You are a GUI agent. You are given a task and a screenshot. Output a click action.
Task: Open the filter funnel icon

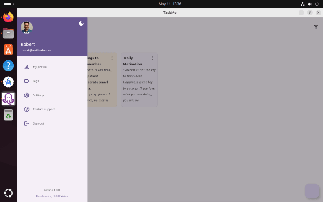pos(316,27)
